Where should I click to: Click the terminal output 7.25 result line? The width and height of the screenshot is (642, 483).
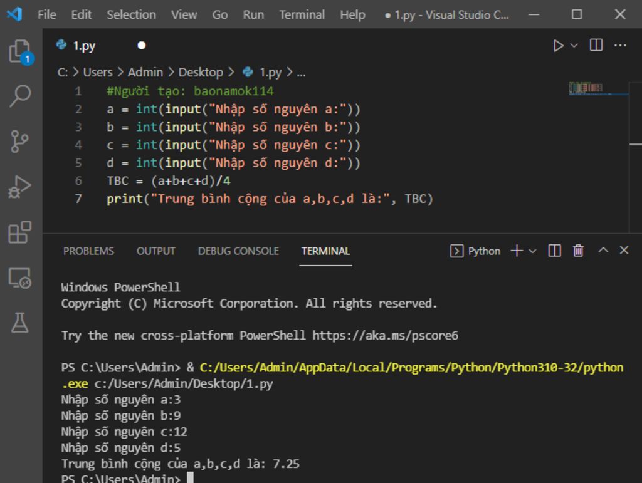pyautogui.click(x=180, y=464)
